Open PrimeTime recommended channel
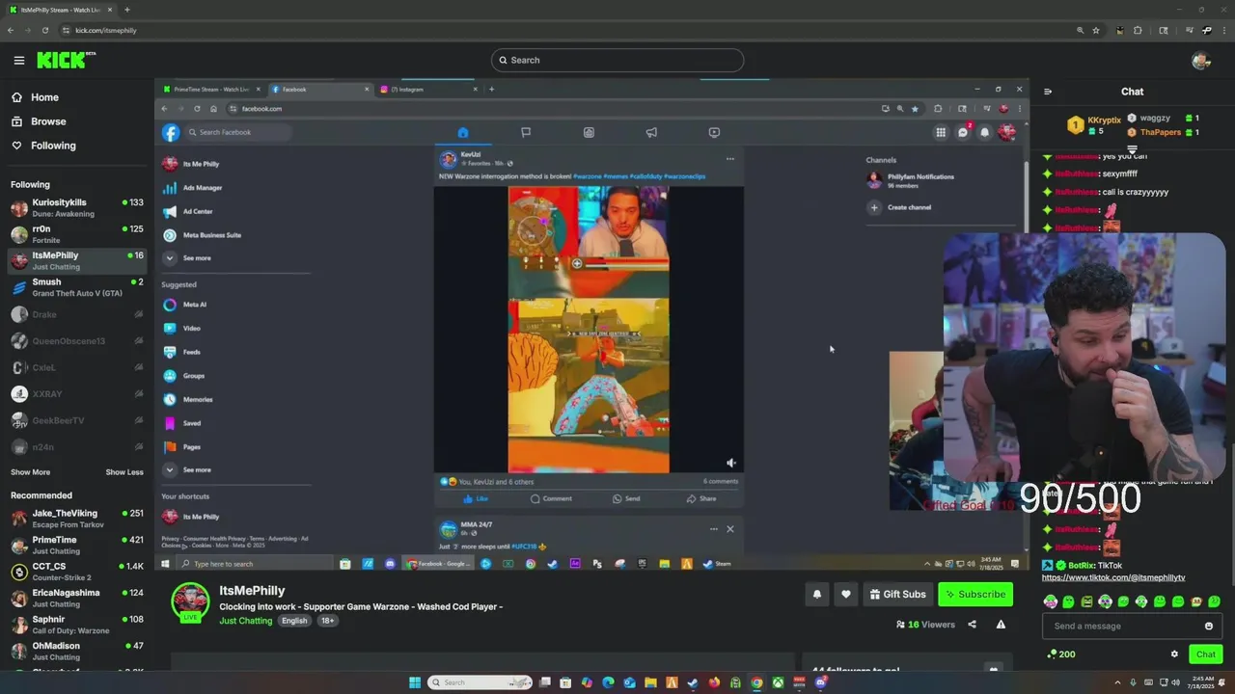 pos(77,545)
